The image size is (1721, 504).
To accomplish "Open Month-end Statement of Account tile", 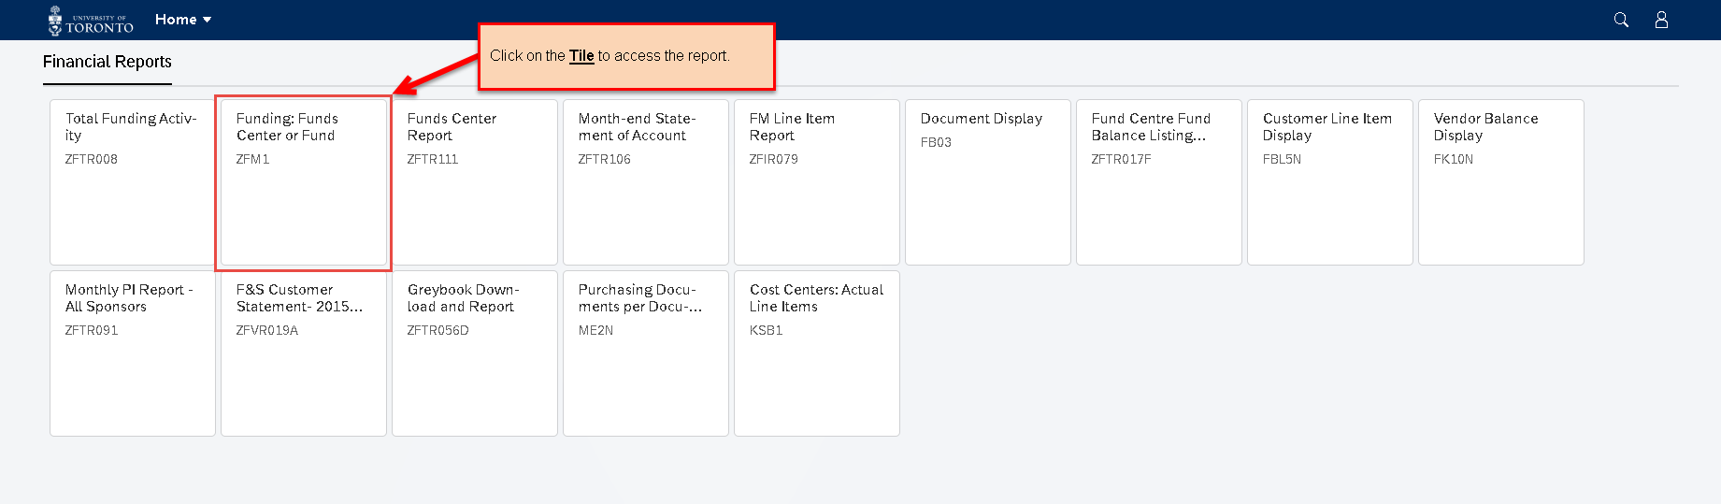I will click(646, 182).
